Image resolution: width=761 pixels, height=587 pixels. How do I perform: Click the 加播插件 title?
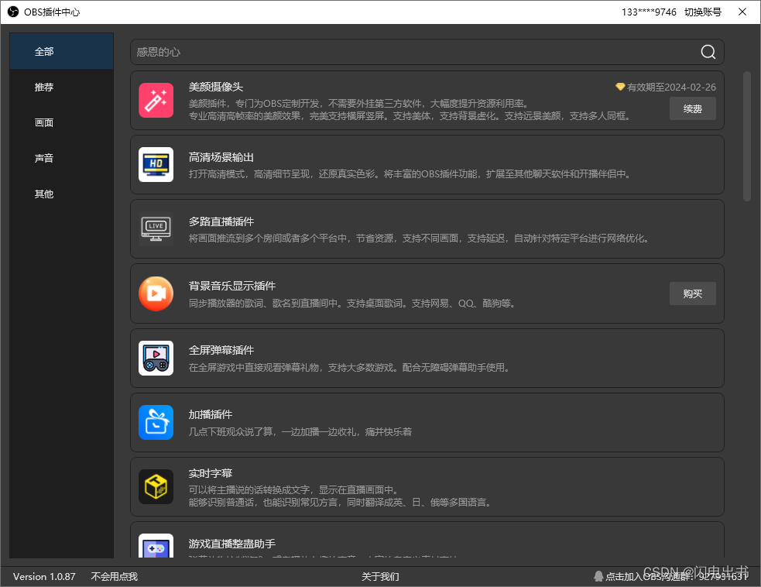[x=210, y=414]
